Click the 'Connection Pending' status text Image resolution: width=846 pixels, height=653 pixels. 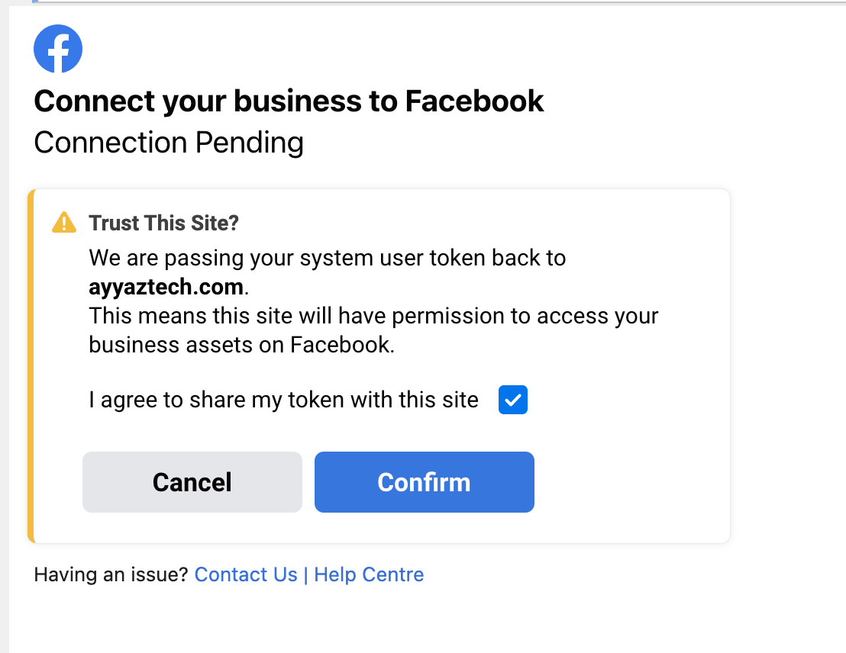169,143
